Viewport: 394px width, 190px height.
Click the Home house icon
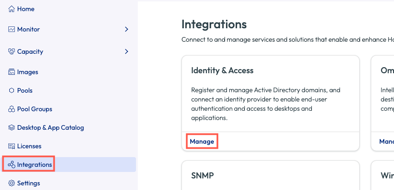12,9
